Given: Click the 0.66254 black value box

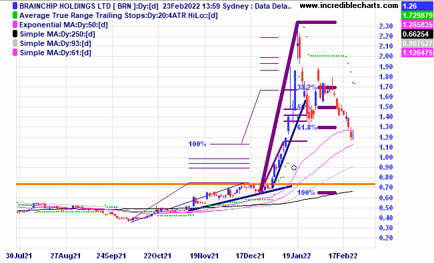Looking at the screenshot, I should [x=417, y=34].
